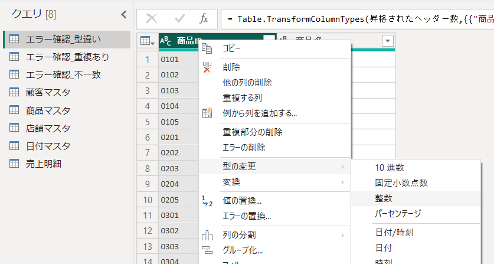This screenshot has width=494, height=264.
Task: Click the 例から列を追加する icon
Action: pyautogui.click(x=207, y=113)
